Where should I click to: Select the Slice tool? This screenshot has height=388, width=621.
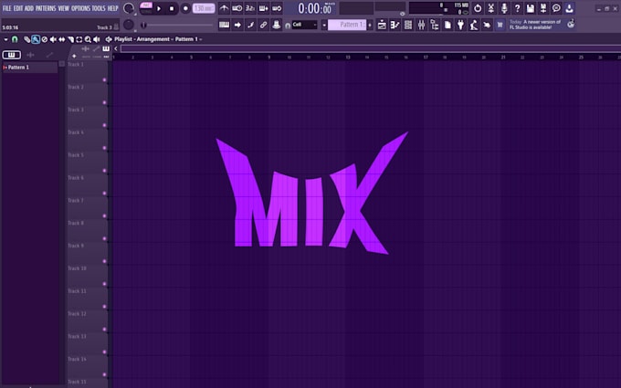70,39
